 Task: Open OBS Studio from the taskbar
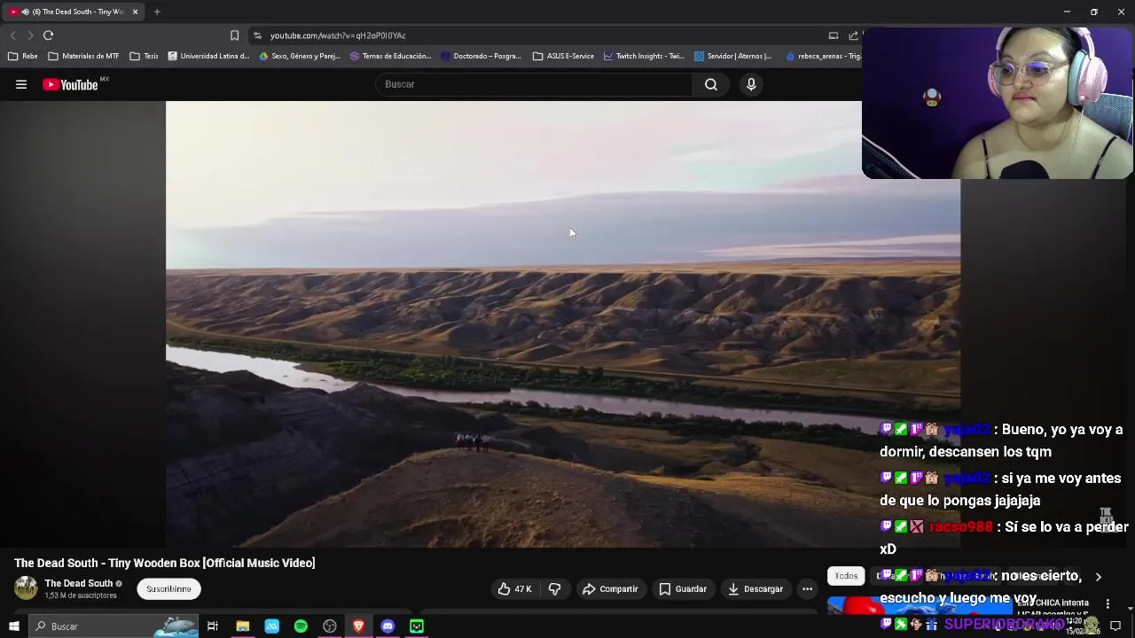(330, 626)
